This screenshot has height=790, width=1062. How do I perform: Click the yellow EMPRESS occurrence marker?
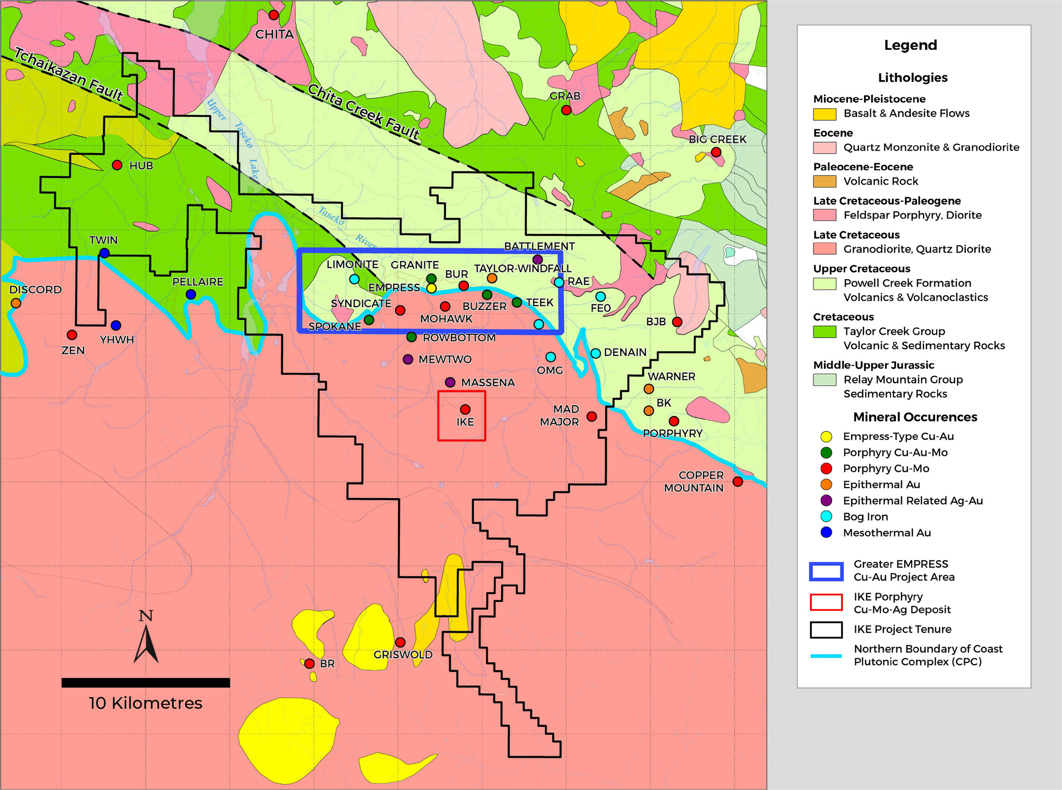tap(432, 288)
